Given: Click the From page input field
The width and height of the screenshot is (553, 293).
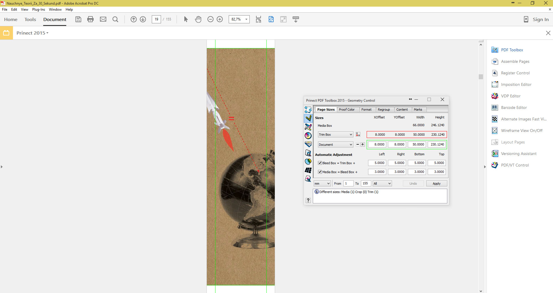Looking at the screenshot, I should click(348, 184).
